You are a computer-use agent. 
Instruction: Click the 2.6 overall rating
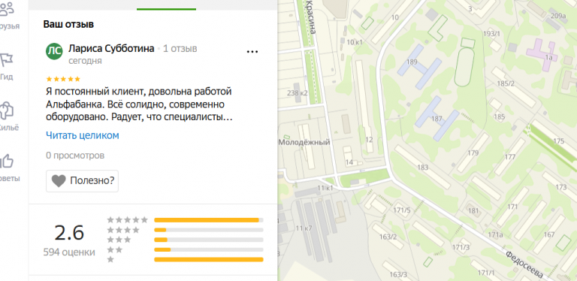click(69, 233)
